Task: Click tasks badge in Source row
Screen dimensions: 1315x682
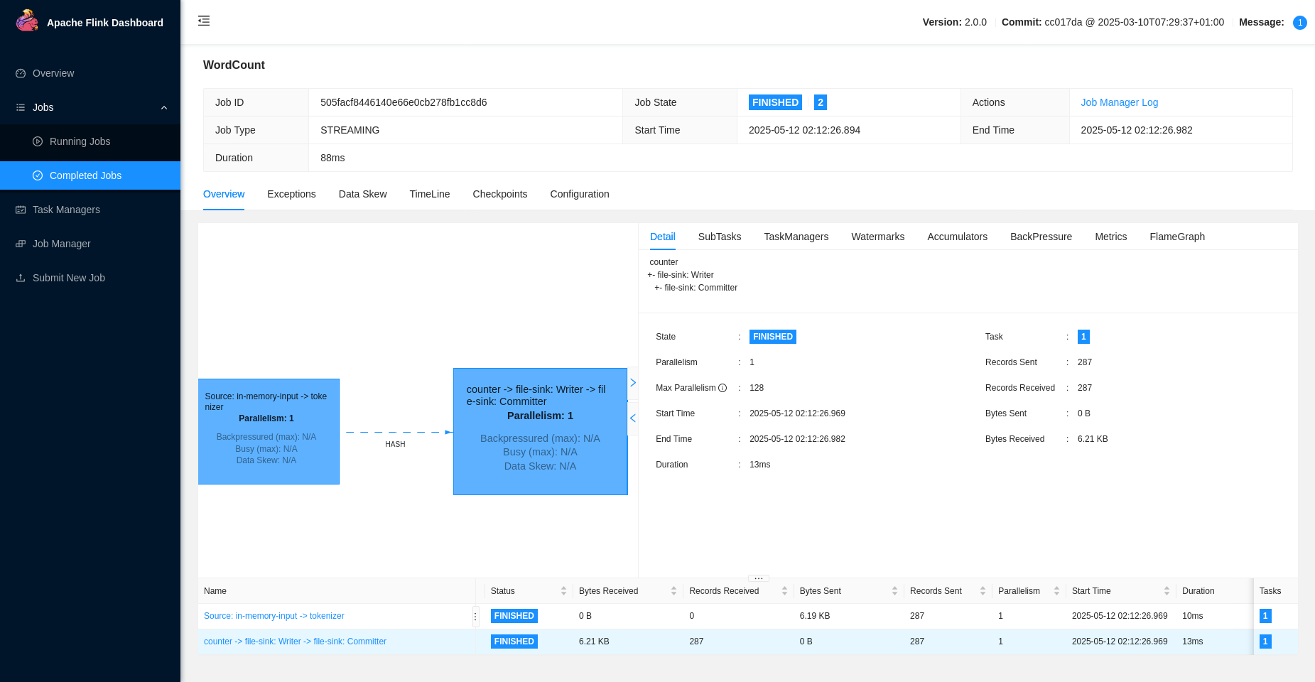Action: click(x=1265, y=616)
